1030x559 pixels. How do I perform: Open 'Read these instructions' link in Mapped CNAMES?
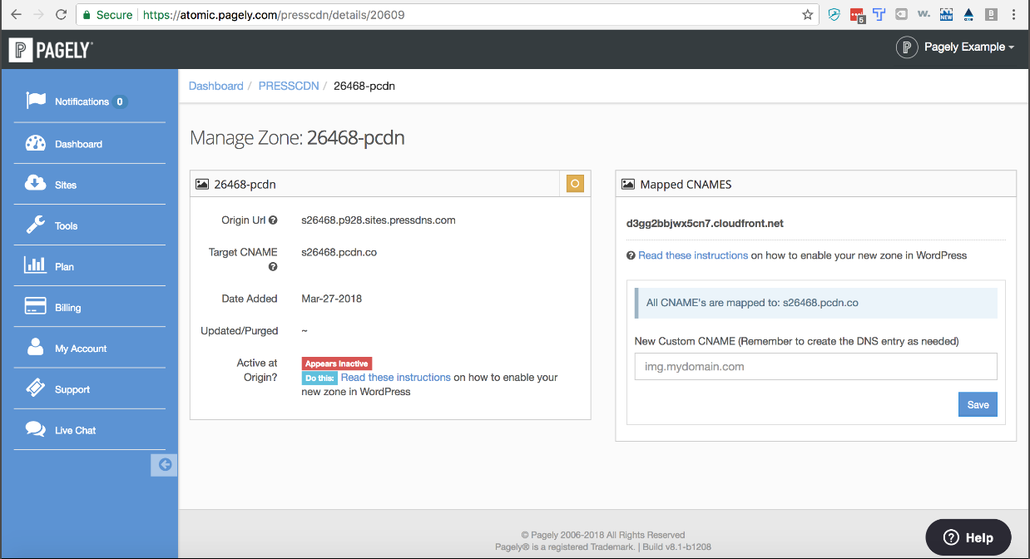(693, 255)
